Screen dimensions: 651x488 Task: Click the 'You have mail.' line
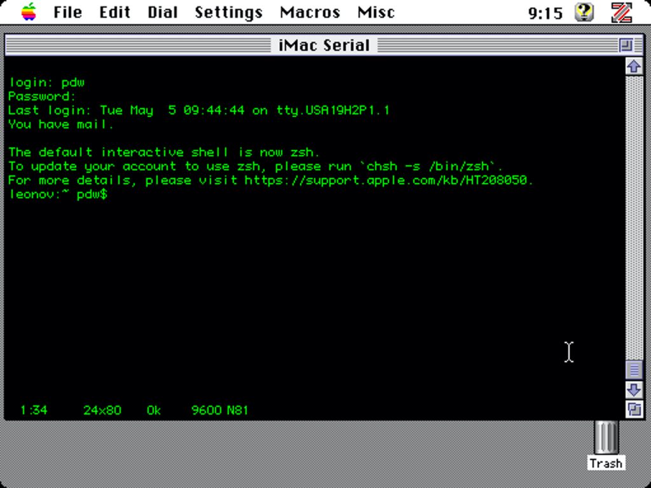tap(61, 124)
